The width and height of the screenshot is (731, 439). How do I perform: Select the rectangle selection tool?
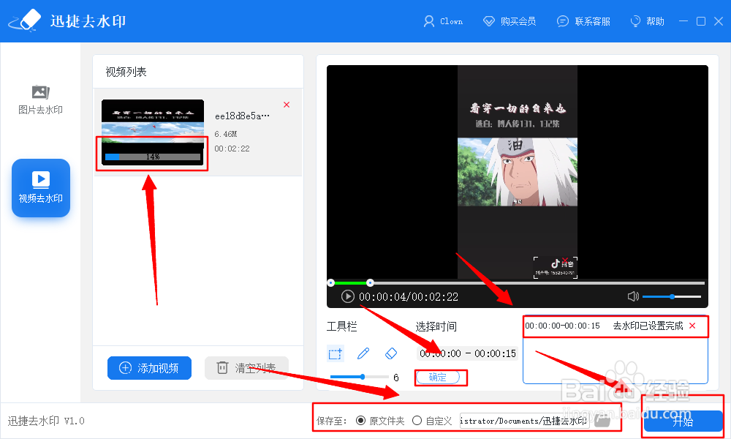(x=336, y=353)
